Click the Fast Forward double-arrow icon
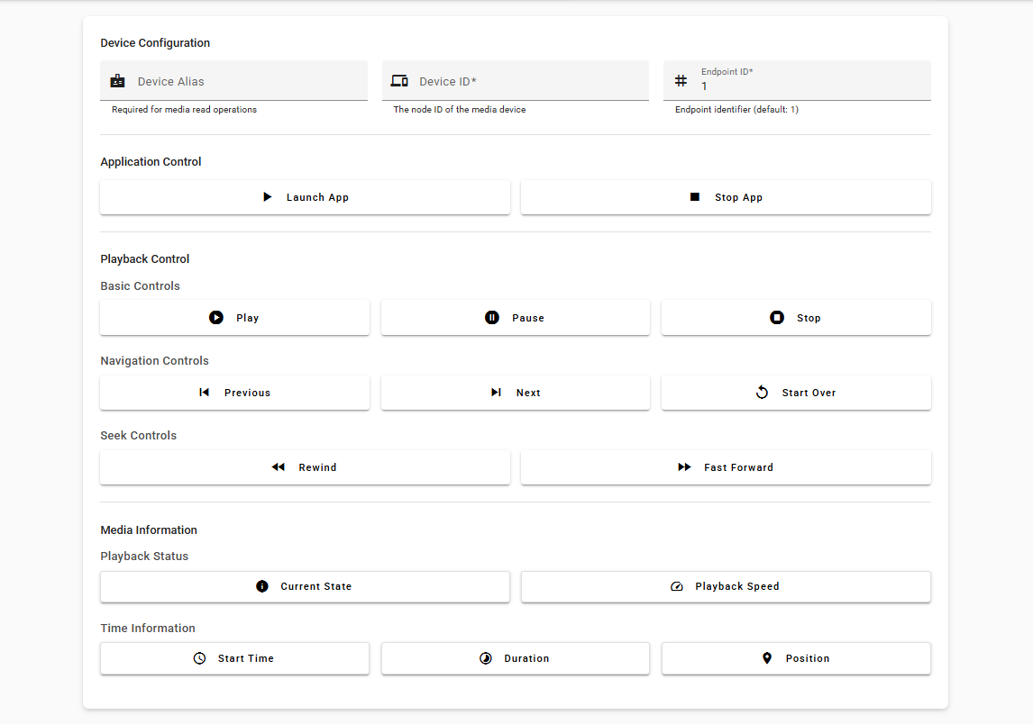1033x724 pixels. tap(685, 467)
